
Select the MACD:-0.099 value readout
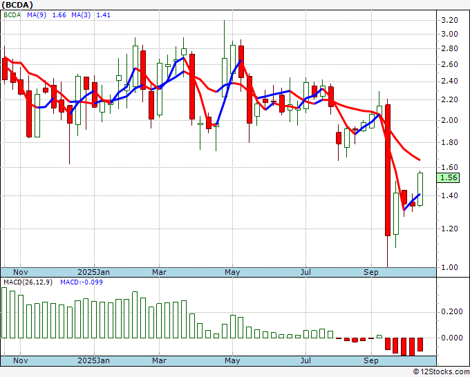click(x=82, y=282)
